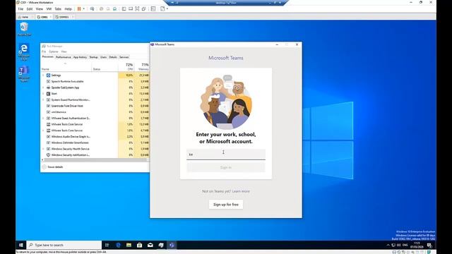Screen dimensions: 452x254
Task: Click the single window console view icon
Action: pyautogui.click(x=130, y=9)
